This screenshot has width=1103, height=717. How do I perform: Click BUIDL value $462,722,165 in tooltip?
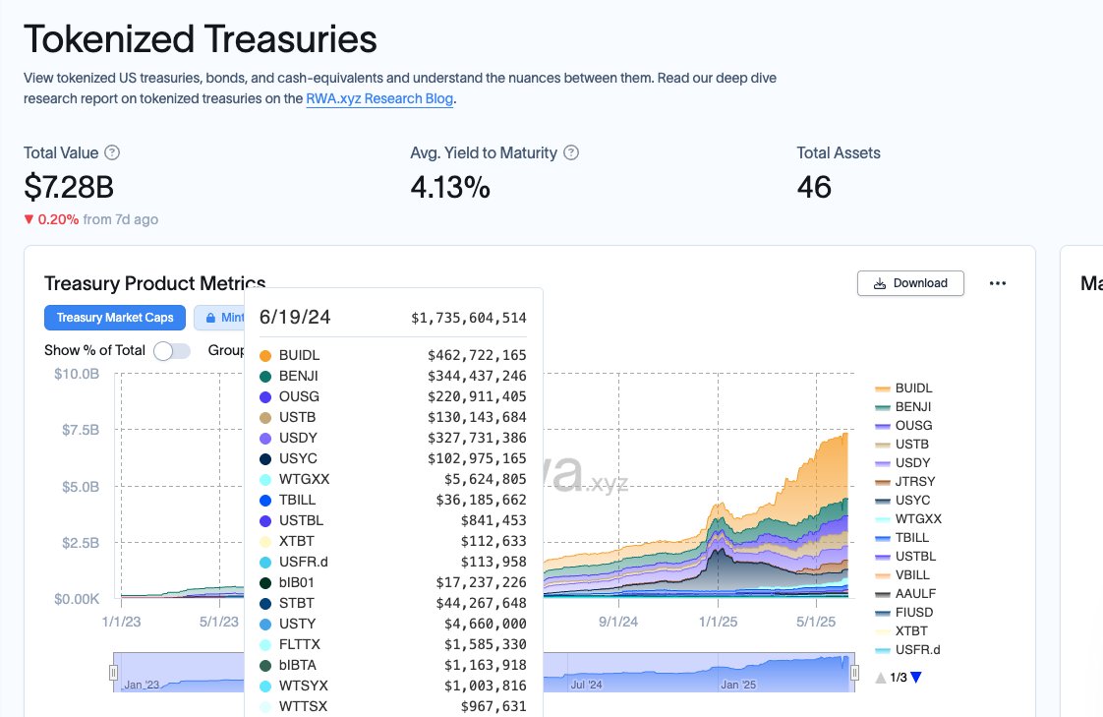point(477,355)
